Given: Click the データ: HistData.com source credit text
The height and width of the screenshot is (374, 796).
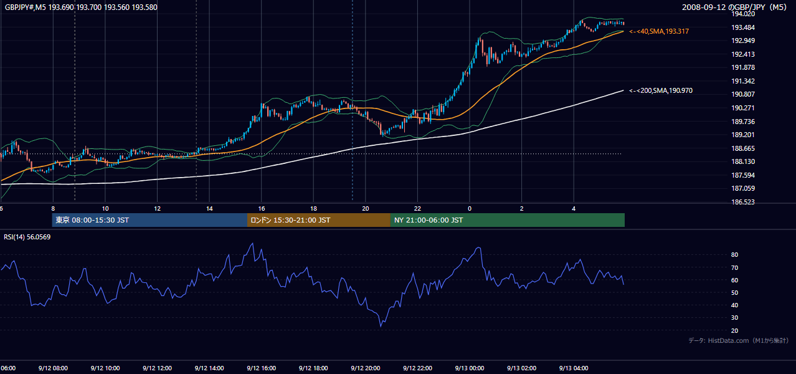Looking at the screenshot, I should coord(739,340).
